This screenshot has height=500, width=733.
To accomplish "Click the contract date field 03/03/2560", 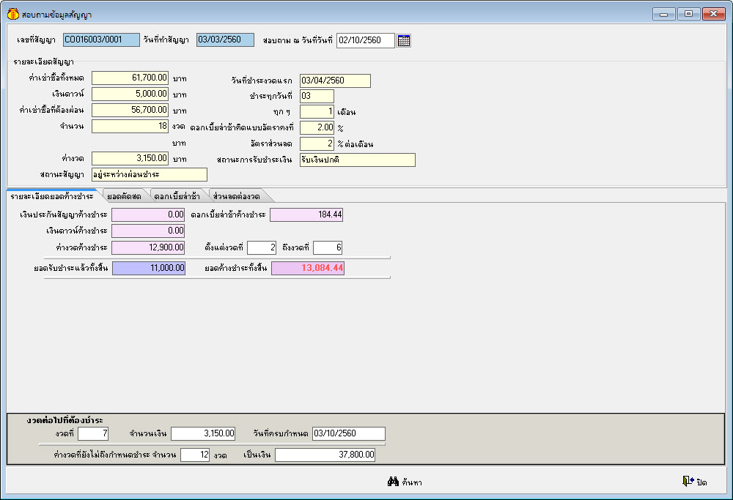I will coord(225,40).
